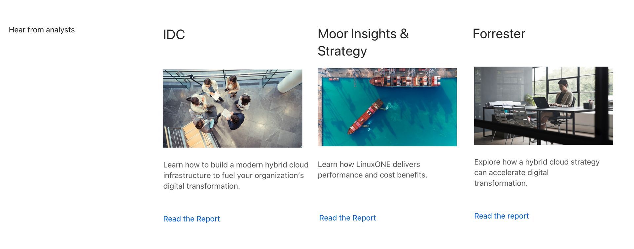Click the Moor Insights & Strategy heading
Image resolution: width=634 pixels, height=249 pixels.
[363, 42]
